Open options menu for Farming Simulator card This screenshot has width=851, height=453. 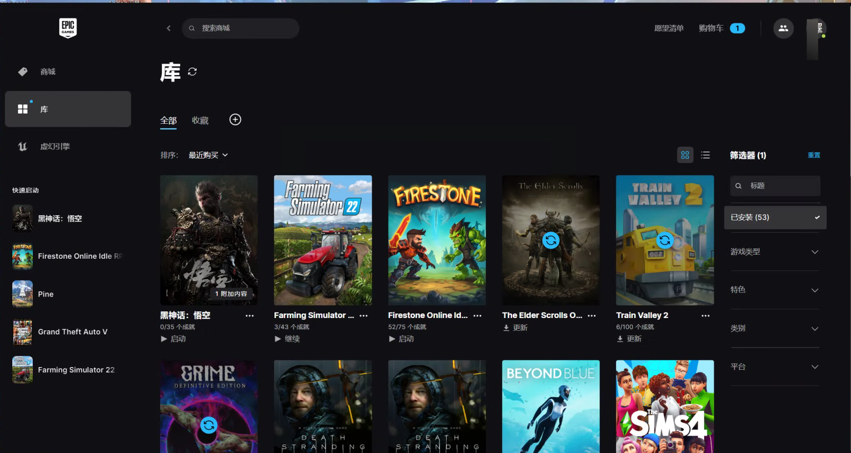tap(364, 315)
